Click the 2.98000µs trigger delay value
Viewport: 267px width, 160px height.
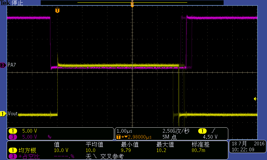140,137
